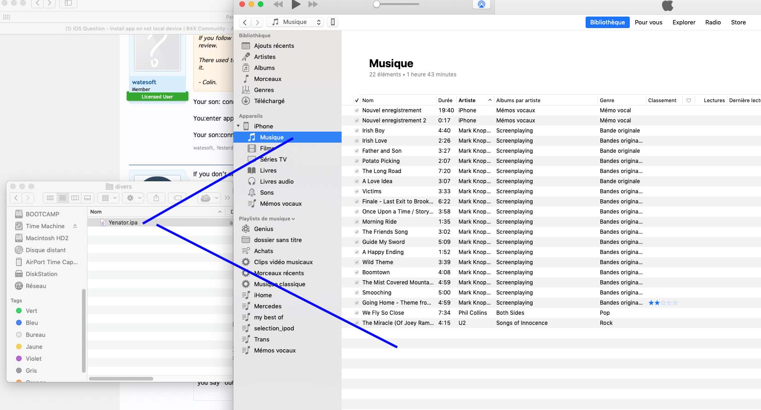The height and width of the screenshot is (410, 761).
Task: Switch to the Bibliothèque tab
Action: (608, 22)
